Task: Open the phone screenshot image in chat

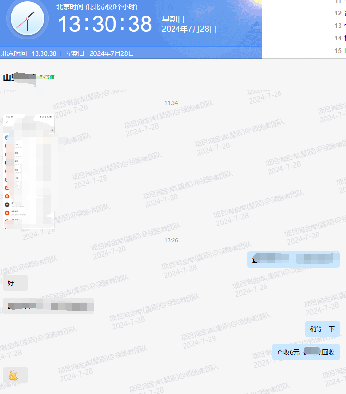Action: pos(29,171)
